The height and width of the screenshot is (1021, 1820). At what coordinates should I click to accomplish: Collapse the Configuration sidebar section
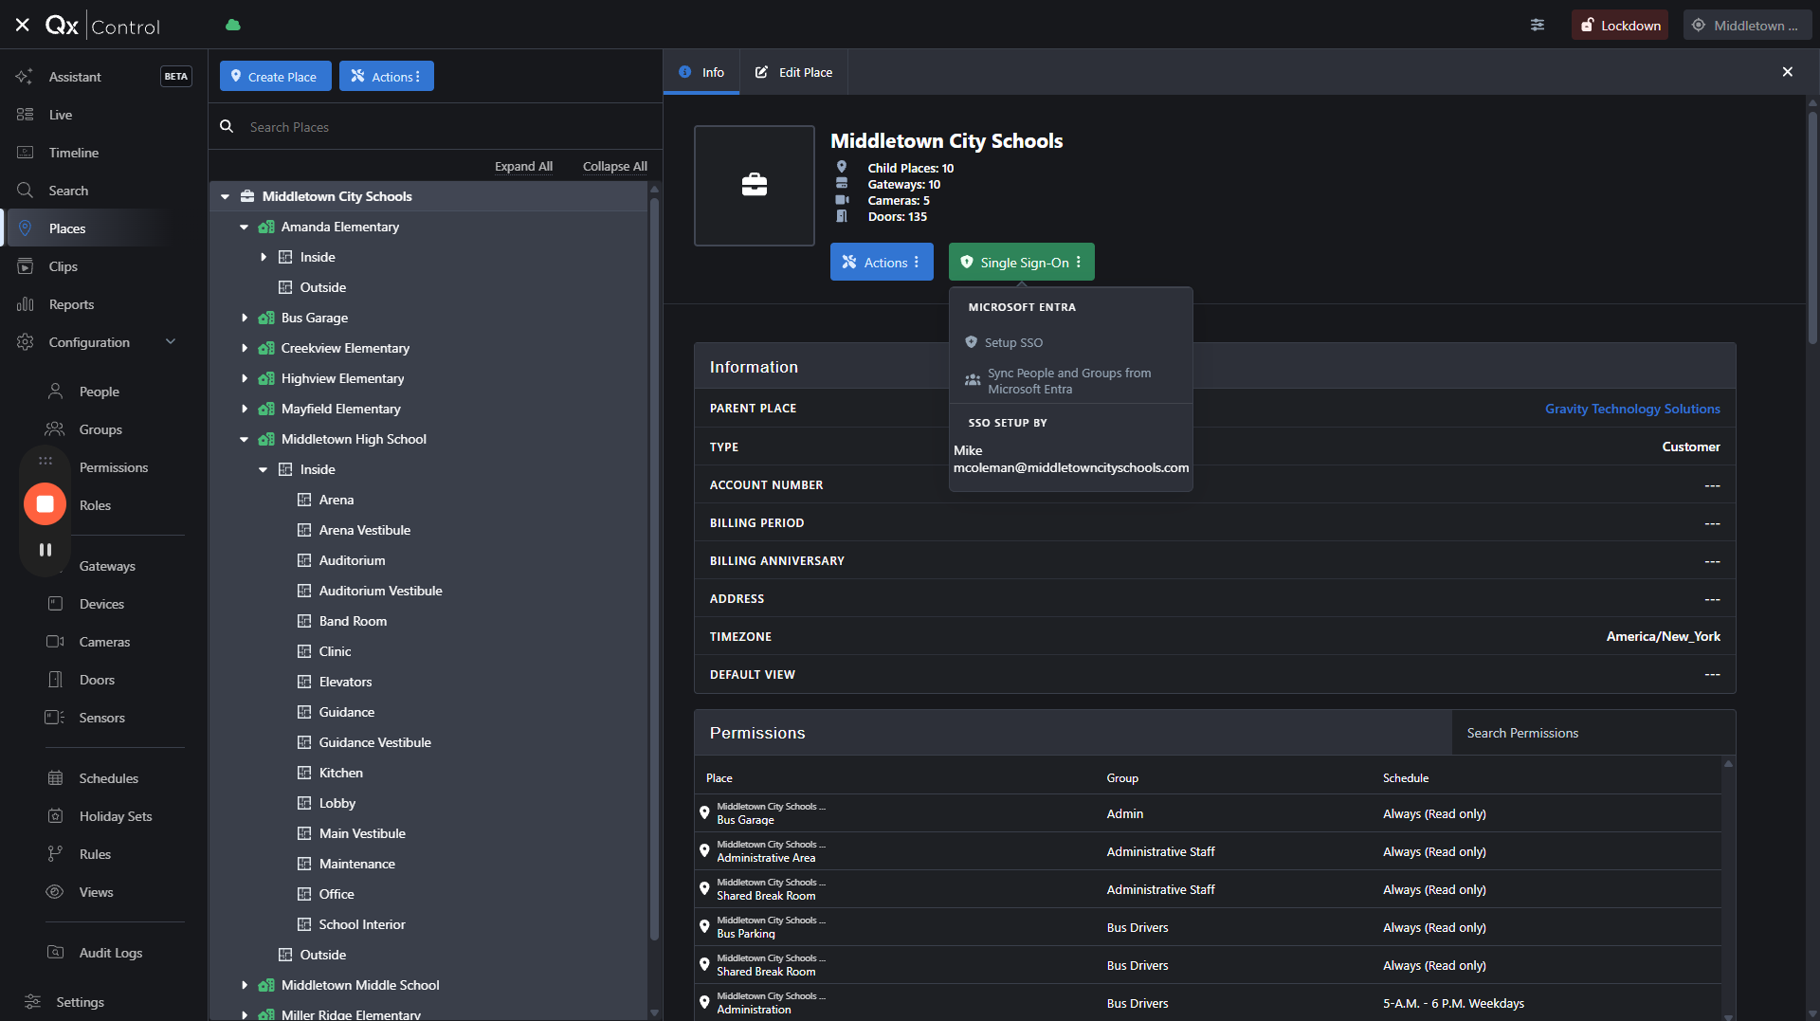pos(171,342)
